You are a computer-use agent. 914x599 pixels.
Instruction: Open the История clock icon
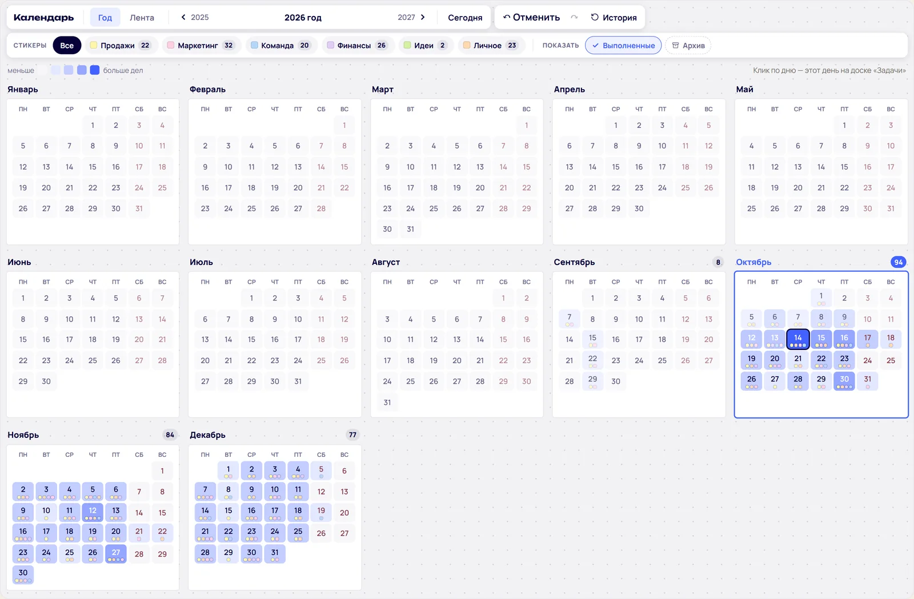click(595, 17)
